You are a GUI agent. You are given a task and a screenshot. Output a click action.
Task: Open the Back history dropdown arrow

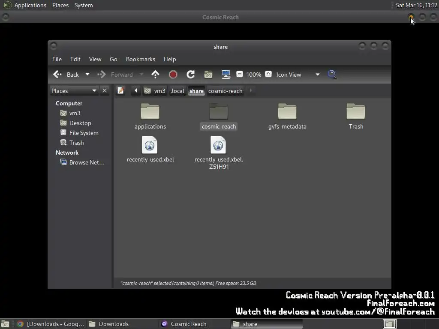[87, 75]
